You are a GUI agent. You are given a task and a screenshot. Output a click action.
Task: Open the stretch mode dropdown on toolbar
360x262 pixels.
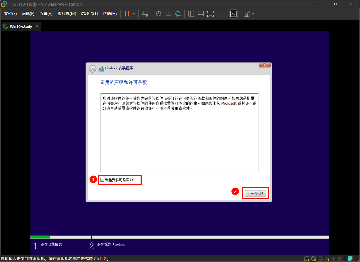[x=253, y=14]
